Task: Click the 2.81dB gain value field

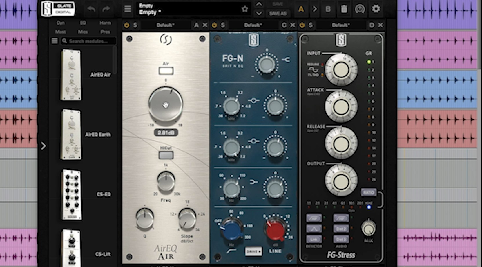Action: (x=166, y=133)
